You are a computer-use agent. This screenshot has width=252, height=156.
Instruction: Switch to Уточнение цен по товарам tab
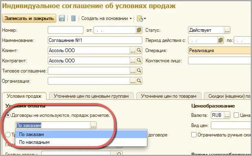click(x=169, y=96)
